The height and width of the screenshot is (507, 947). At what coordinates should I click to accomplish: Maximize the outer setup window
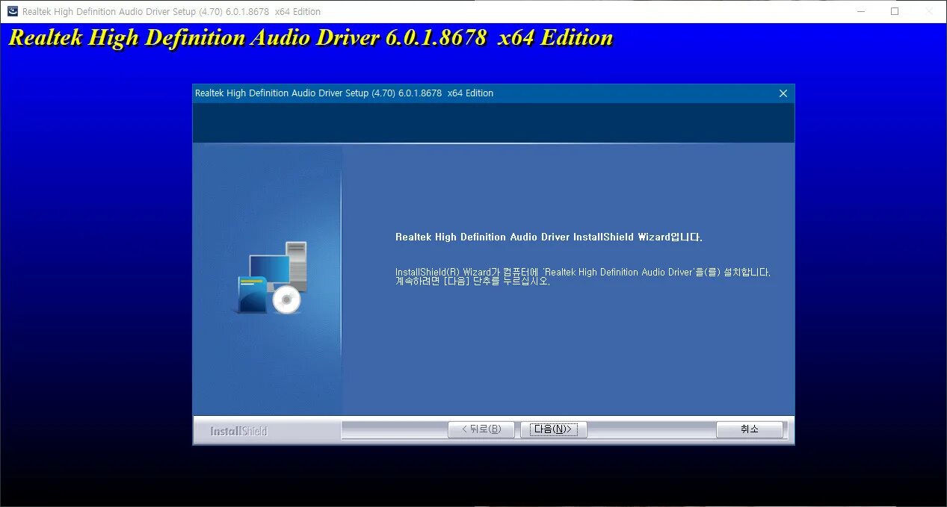point(895,11)
